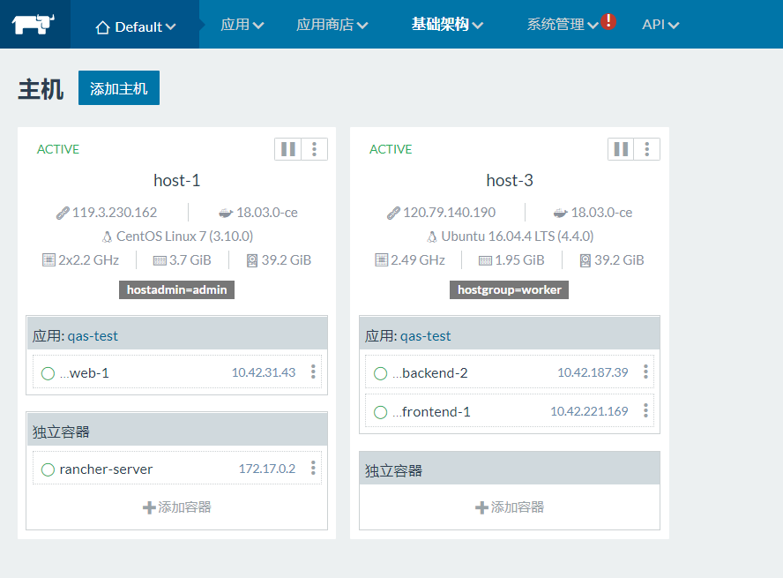783x578 pixels.
Task: Open the 应用商店 menu
Action: pyautogui.click(x=332, y=25)
